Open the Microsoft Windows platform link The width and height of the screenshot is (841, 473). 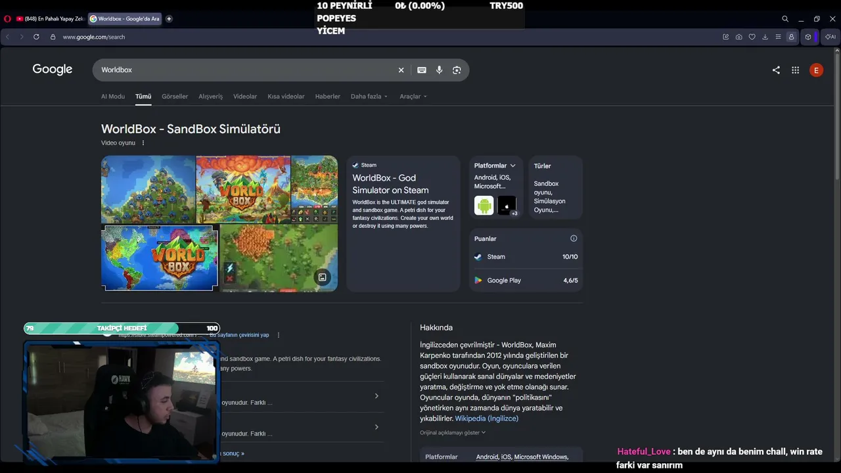point(541,457)
